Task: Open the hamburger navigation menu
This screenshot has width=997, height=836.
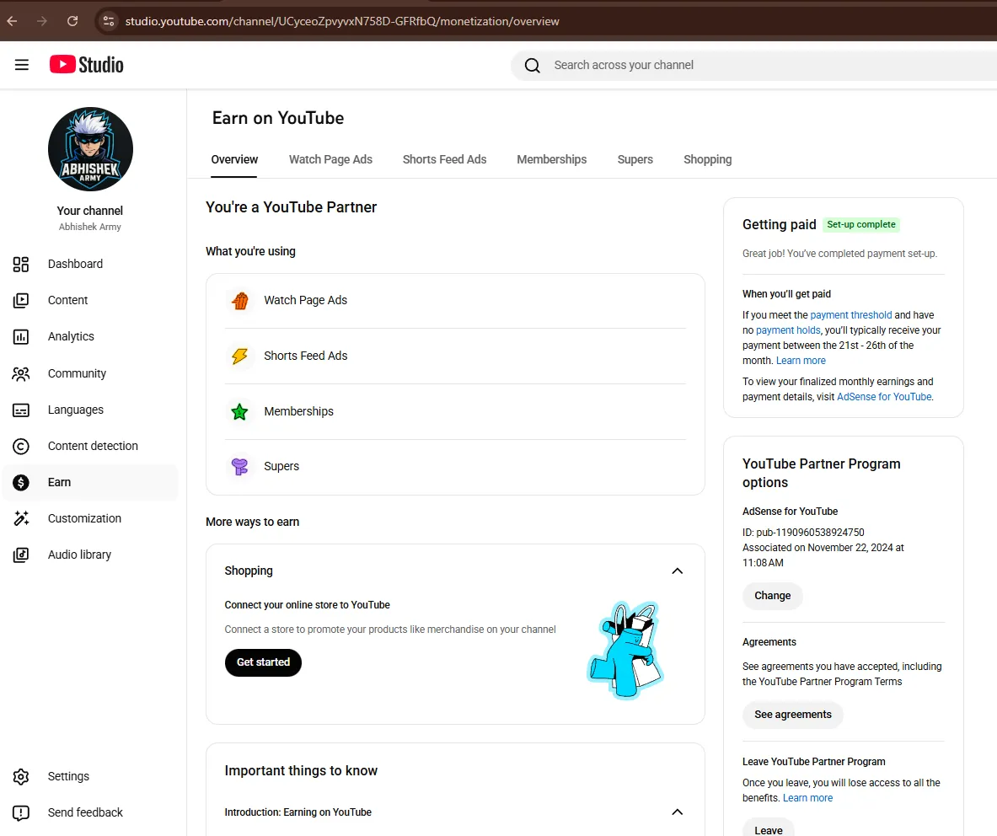Action: [x=22, y=65]
